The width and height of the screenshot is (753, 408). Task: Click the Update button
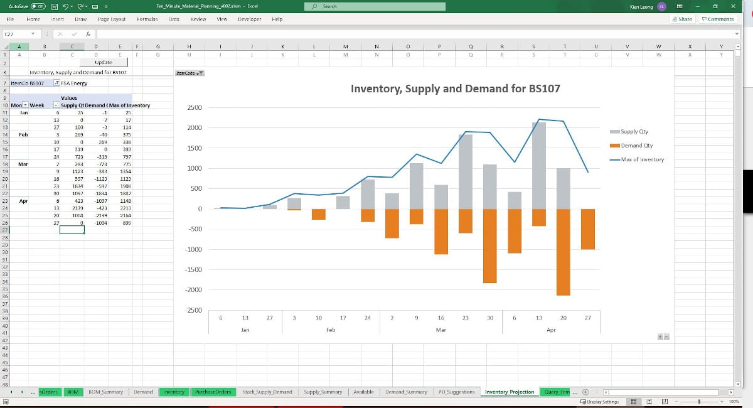pos(104,62)
